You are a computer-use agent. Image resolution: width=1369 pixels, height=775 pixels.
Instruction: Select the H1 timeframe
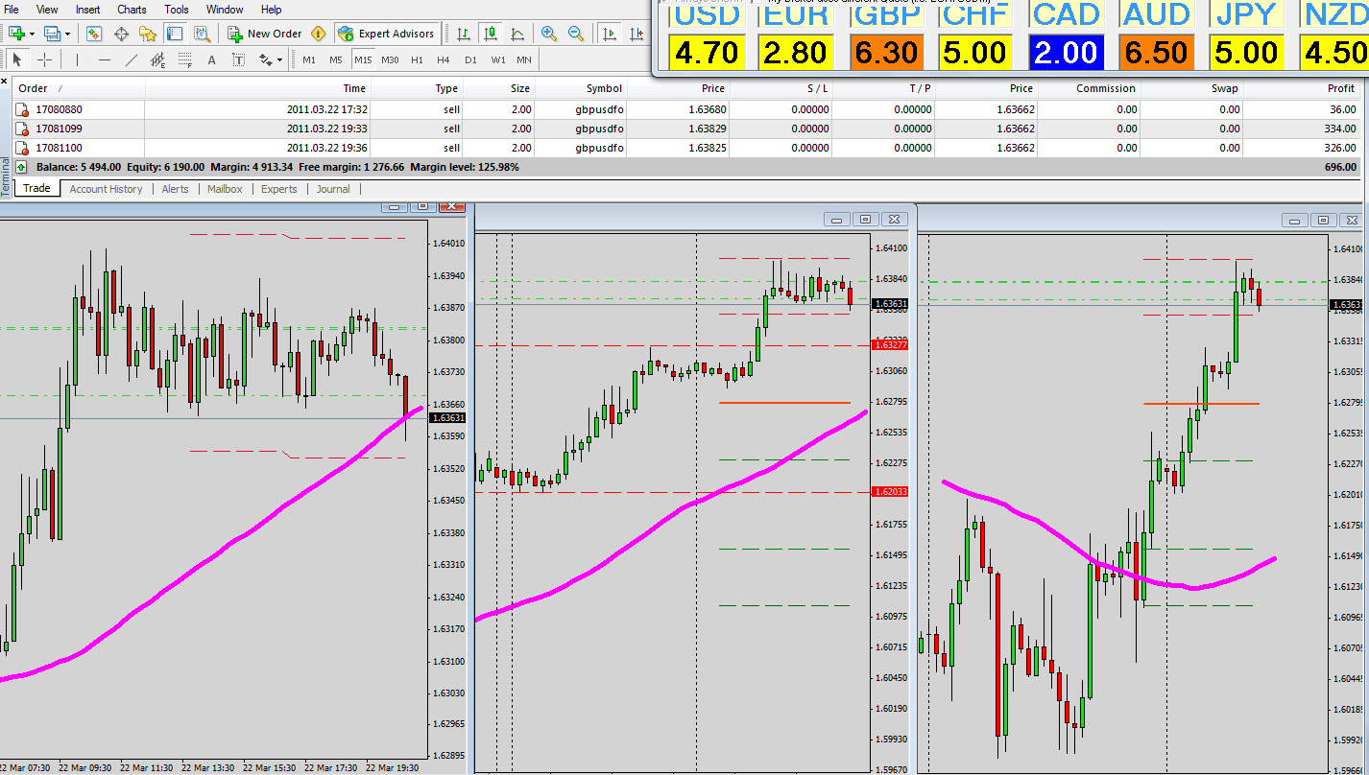pyautogui.click(x=417, y=59)
